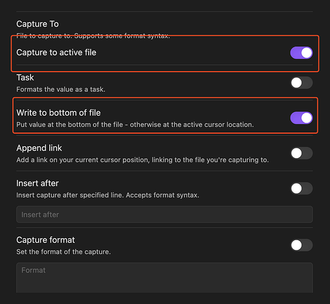Click the 'Put value at the bottom' description
Screen dimensions: 330x304
(135, 125)
